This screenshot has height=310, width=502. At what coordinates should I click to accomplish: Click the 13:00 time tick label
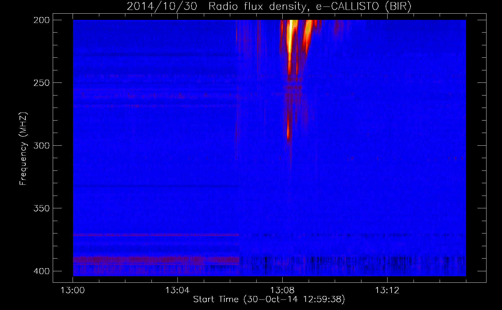pyautogui.click(x=73, y=290)
